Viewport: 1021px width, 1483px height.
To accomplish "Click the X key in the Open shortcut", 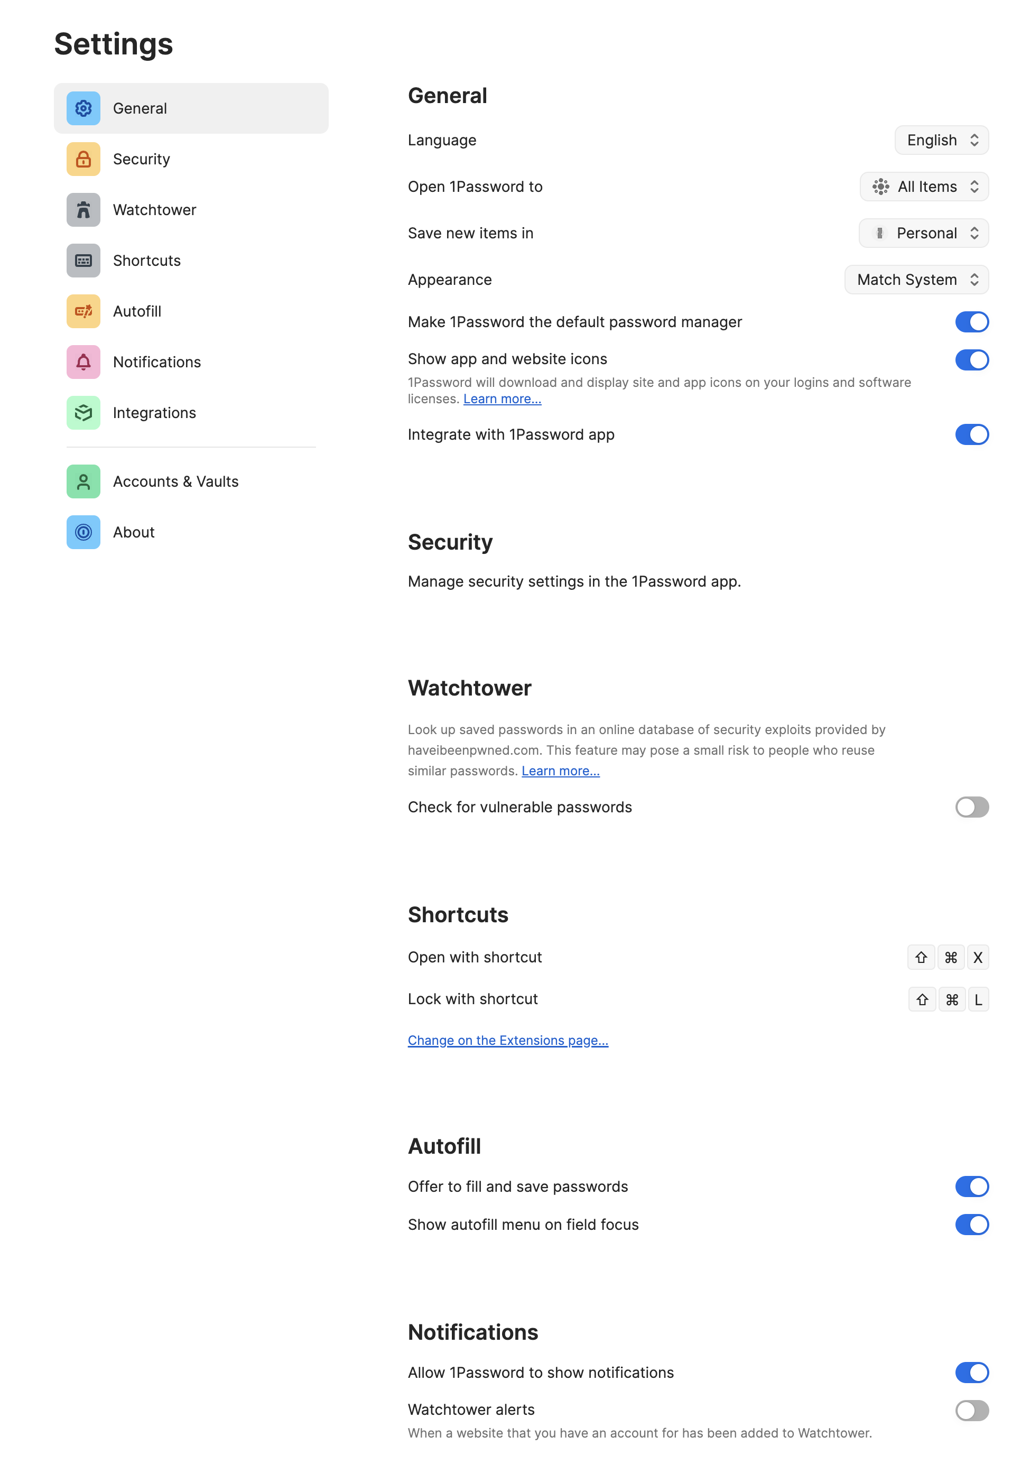I will (978, 957).
